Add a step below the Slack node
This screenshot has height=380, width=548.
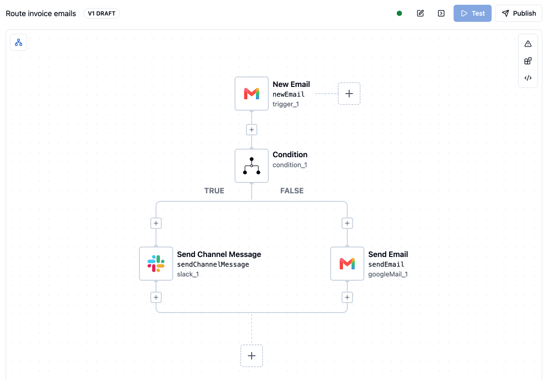click(156, 297)
